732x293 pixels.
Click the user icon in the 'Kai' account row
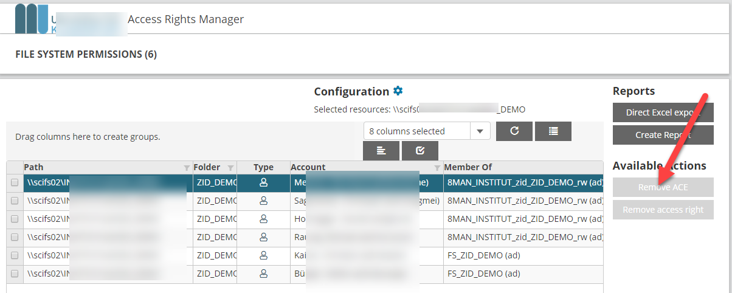(263, 255)
